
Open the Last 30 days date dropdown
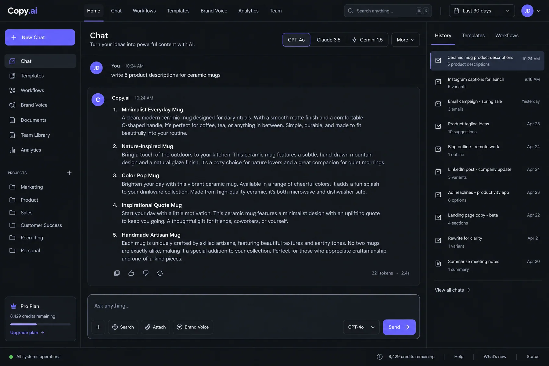(x=482, y=11)
